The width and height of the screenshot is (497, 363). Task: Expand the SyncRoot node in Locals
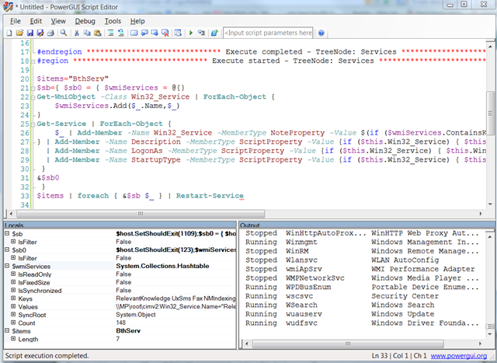13,315
